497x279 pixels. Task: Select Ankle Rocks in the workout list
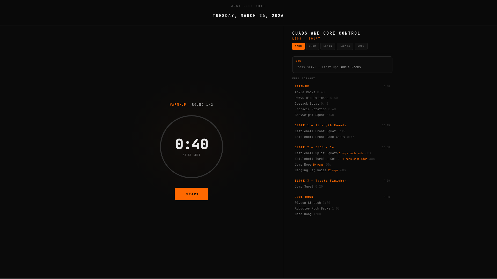[305, 92]
